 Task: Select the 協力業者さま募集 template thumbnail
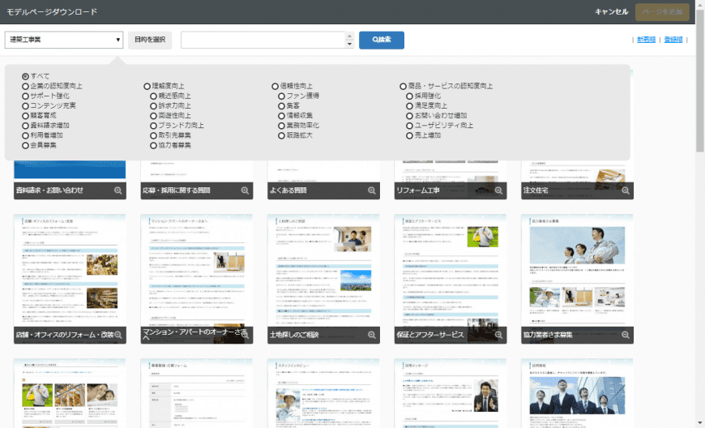coord(577,279)
